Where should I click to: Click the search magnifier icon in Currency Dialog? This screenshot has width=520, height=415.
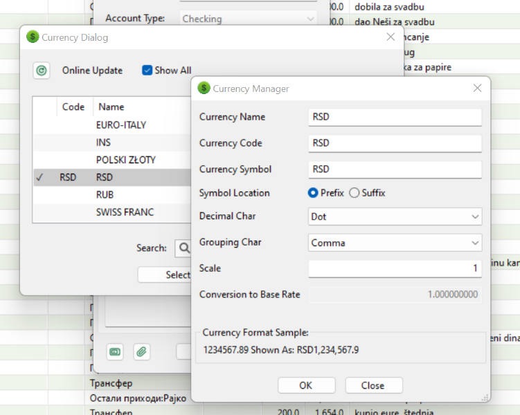(184, 248)
